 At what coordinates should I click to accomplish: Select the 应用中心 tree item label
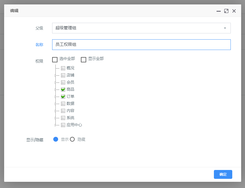(74, 125)
